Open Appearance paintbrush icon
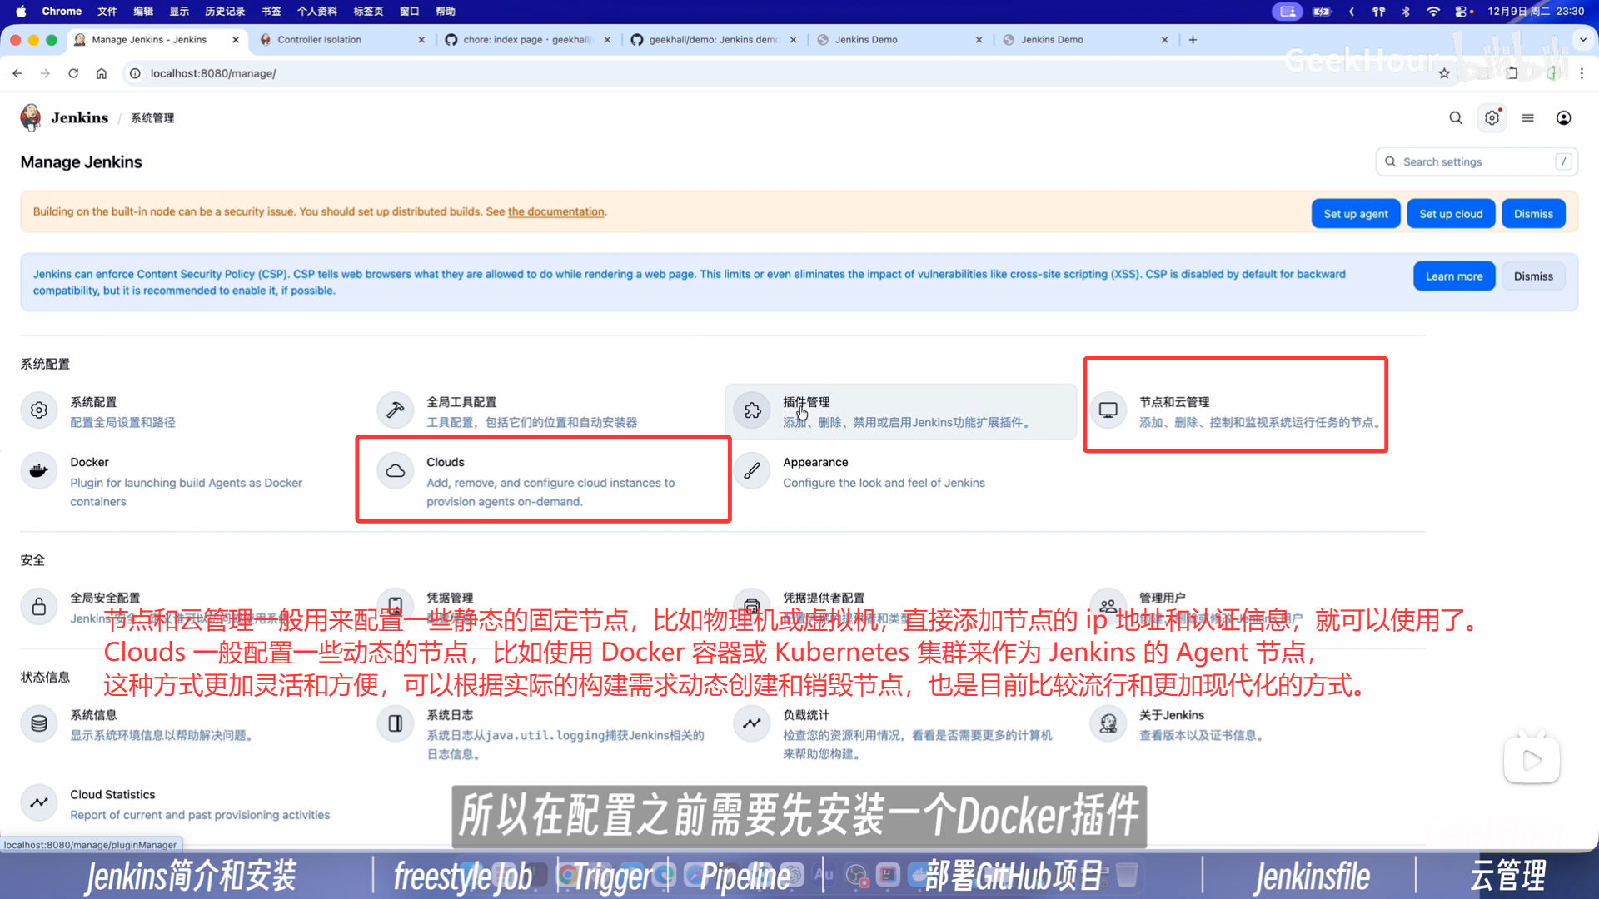 (x=752, y=471)
